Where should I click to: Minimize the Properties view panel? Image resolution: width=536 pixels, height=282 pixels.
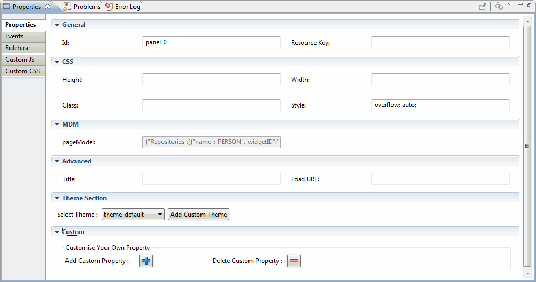(x=520, y=4)
